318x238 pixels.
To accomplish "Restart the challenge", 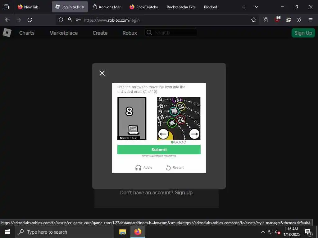I will 175,168.
